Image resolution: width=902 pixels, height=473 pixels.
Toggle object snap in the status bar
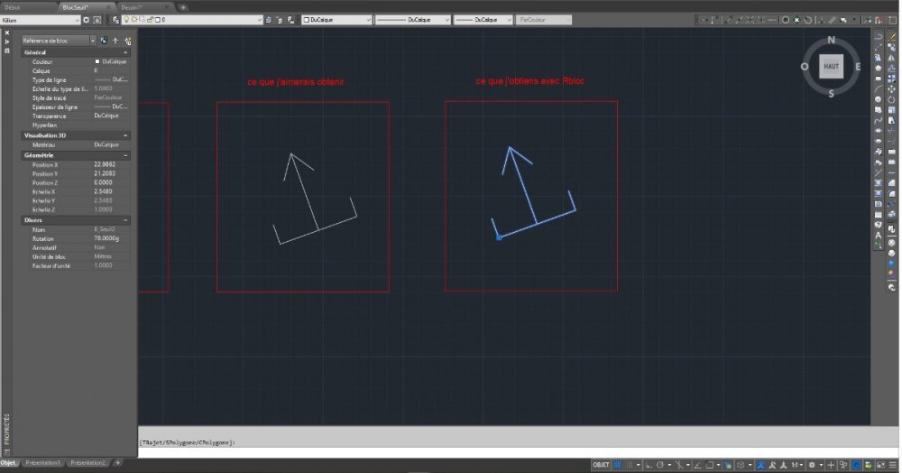coord(710,465)
